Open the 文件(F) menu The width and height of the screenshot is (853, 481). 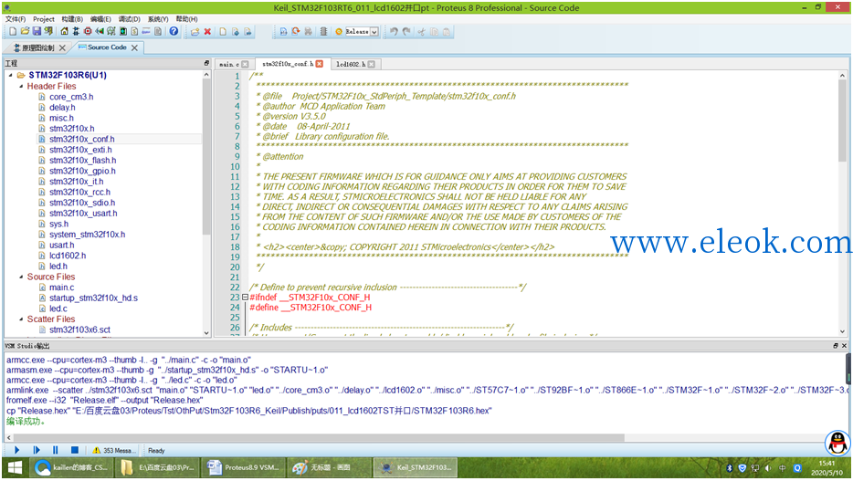(16, 19)
